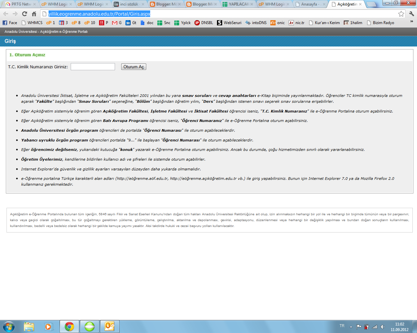Open the Gt calendar bookmark
This screenshot has height=333, width=417.
[x=131, y=23]
